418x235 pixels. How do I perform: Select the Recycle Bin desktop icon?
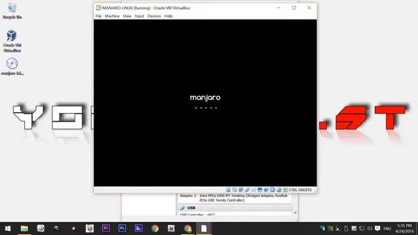coord(12,11)
